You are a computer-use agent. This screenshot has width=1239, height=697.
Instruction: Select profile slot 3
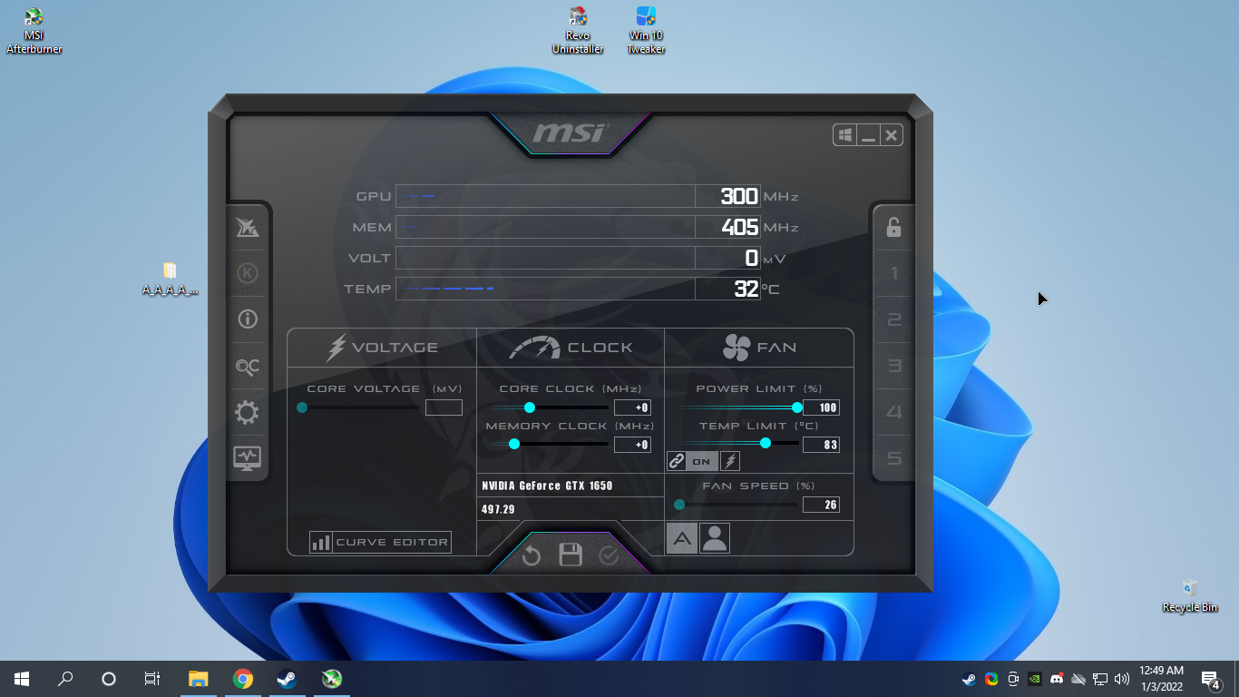tap(894, 366)
